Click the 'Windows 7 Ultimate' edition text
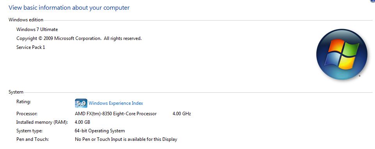 coord(37,29)
